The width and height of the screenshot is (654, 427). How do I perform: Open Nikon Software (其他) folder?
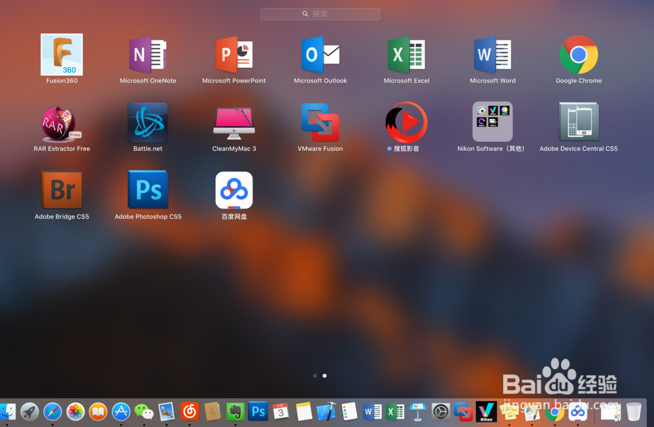pyautogui.click(x=492, y=122)
